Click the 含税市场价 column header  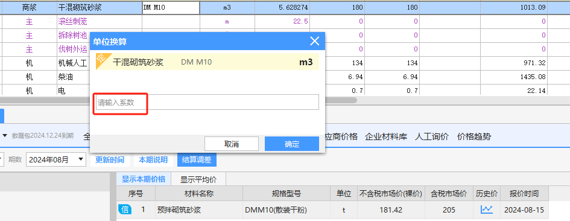[449, 193]
